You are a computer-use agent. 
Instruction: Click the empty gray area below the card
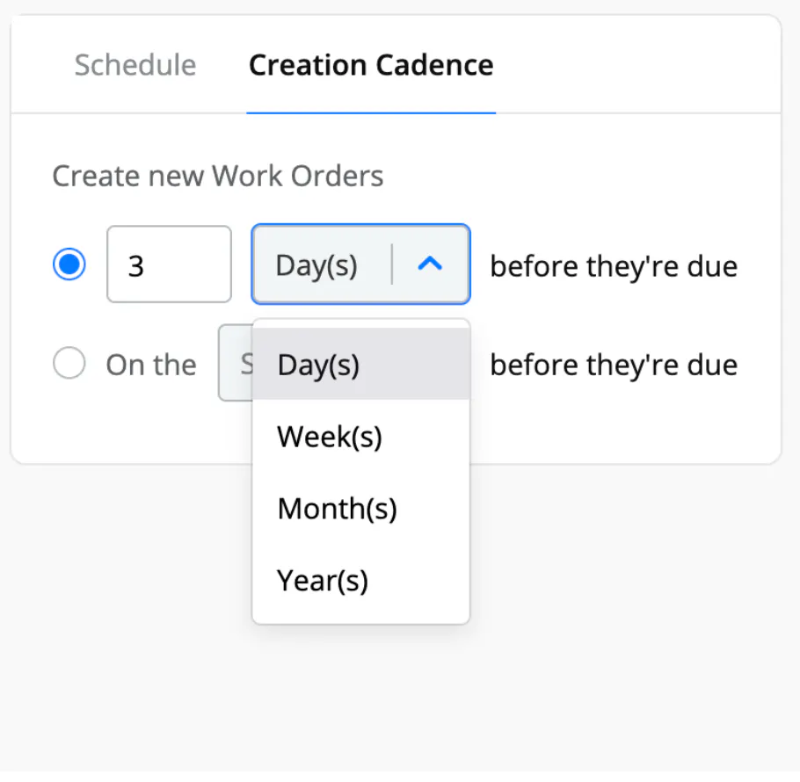pos(615,615)
